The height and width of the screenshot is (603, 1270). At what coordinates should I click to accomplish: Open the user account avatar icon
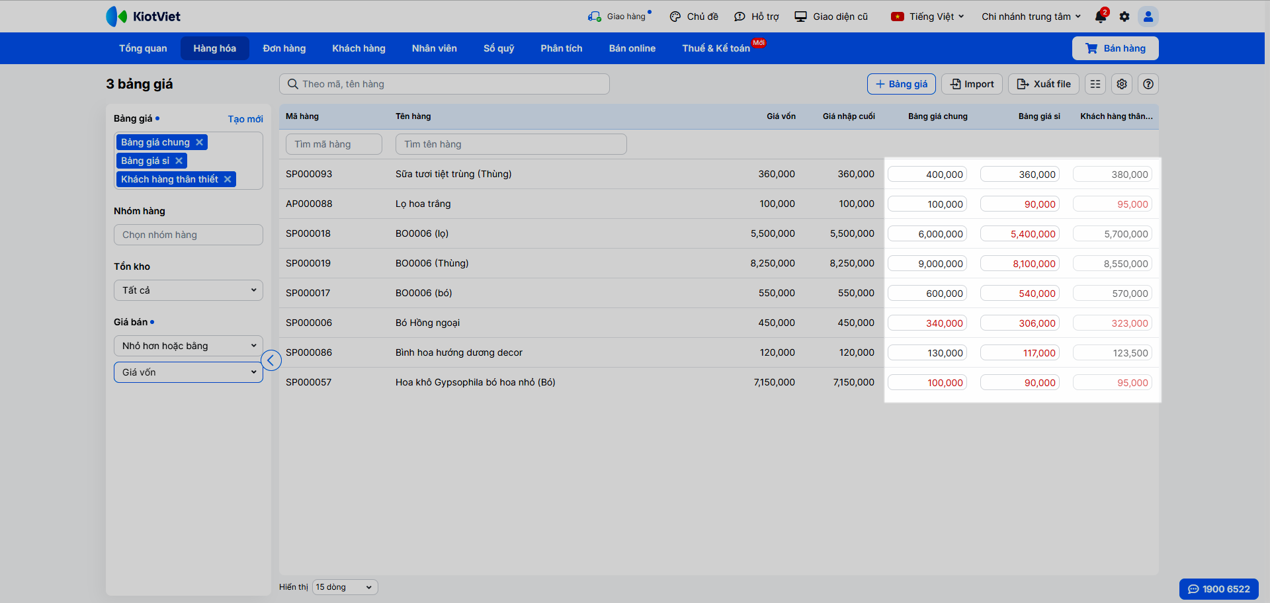1148,17
